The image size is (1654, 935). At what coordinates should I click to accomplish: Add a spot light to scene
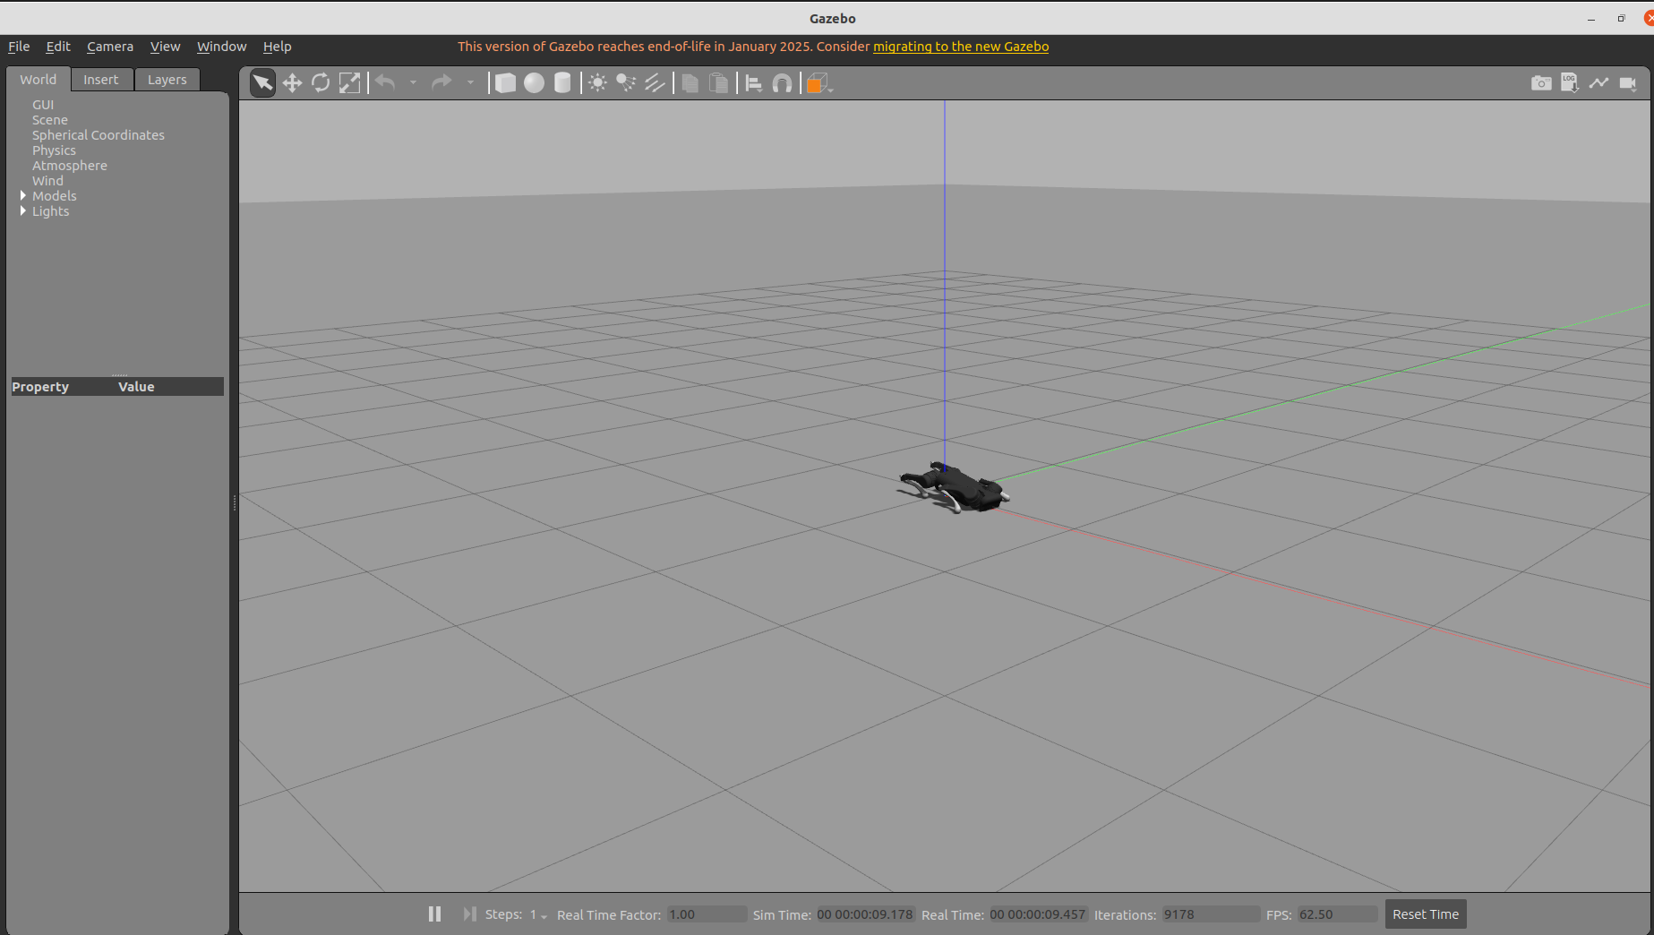[x=626, y=83]
